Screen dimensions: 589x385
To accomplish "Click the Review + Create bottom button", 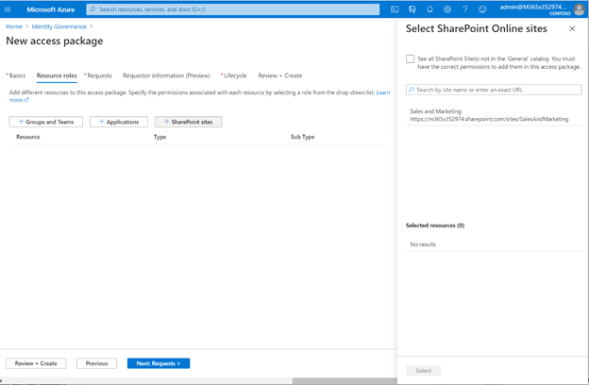I will 36,363.
